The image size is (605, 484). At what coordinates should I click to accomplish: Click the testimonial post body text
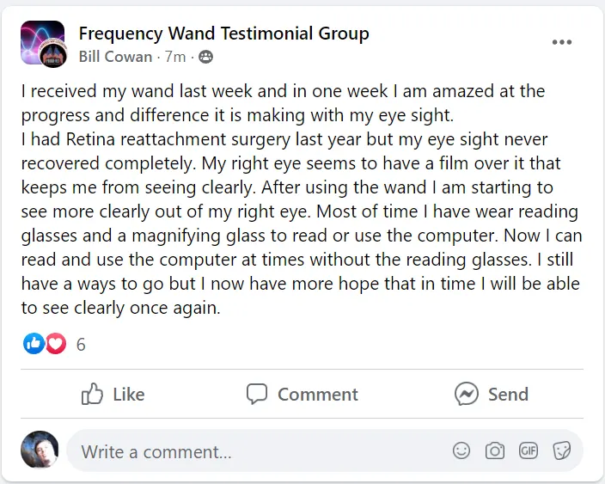[301, 199]
